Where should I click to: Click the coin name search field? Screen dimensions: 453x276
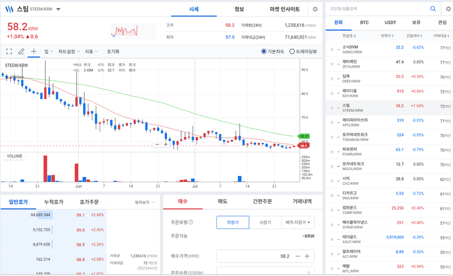[x=378, y=9]
